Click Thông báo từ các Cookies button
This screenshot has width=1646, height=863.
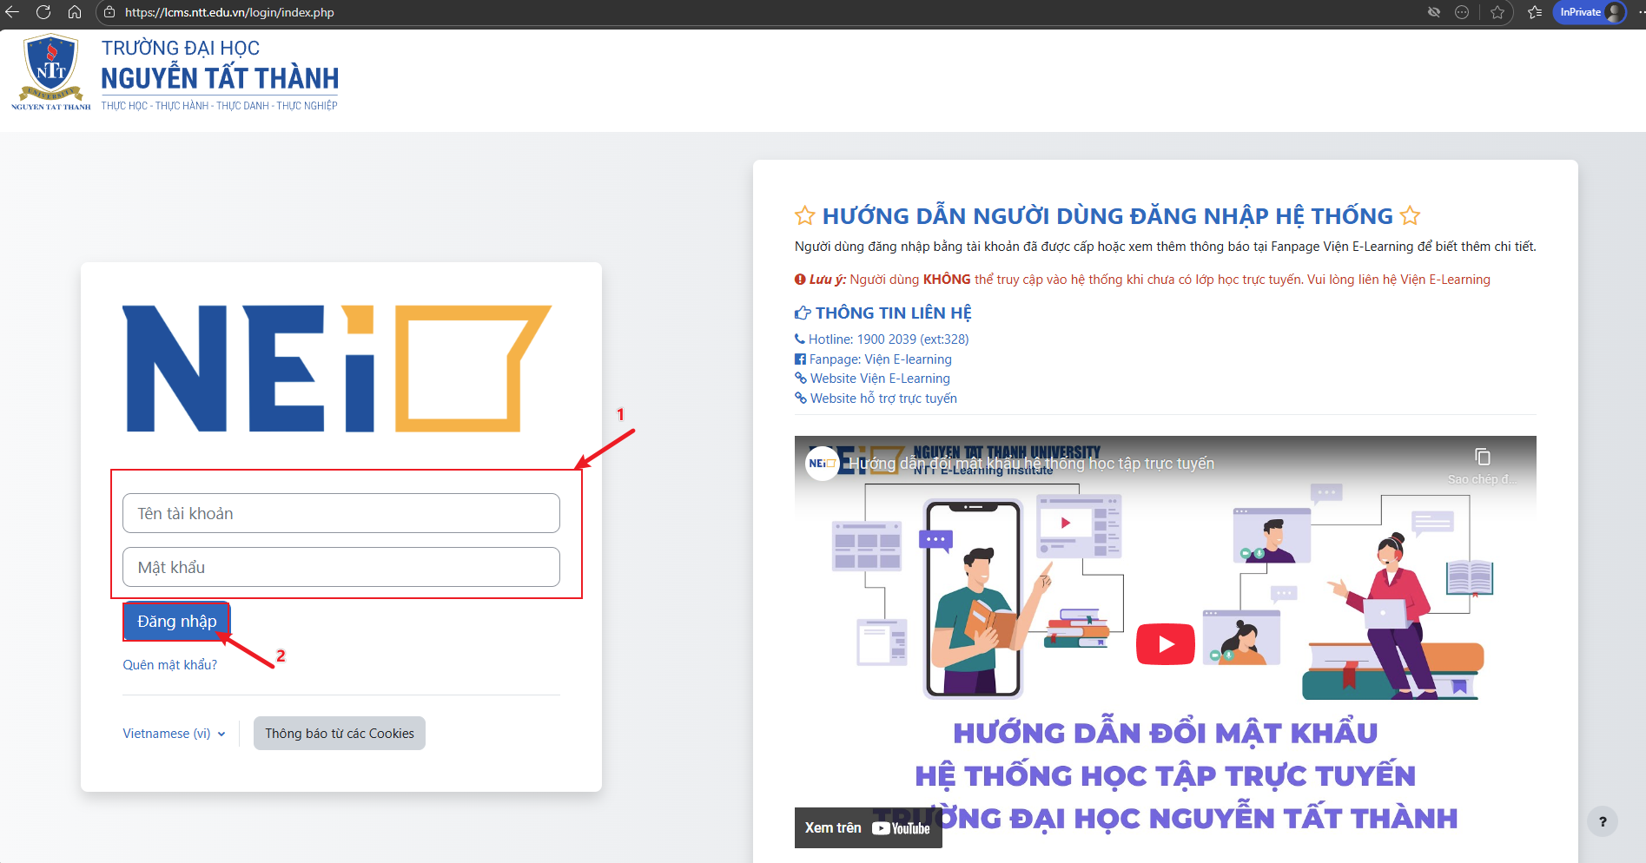click(x=340, y=734)
